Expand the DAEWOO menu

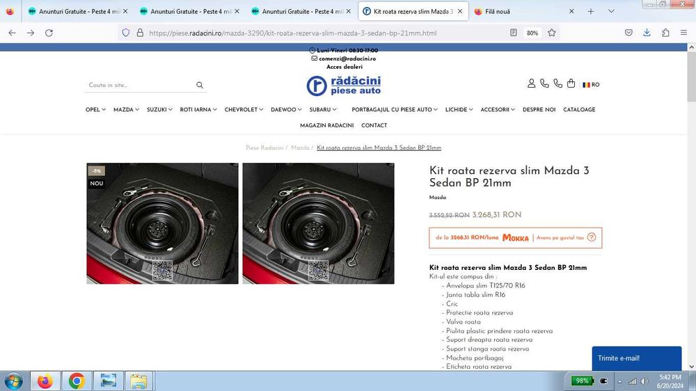tap(286, 110)
